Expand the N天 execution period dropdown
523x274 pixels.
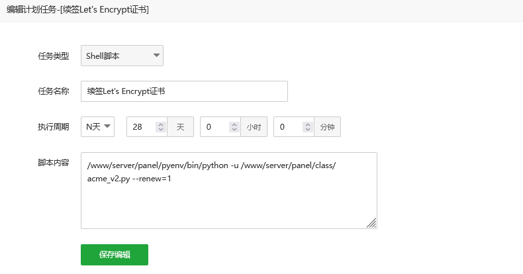98,126
